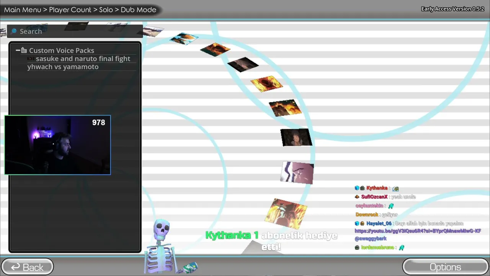Pick the dark-haired character thumbnail
This screenshot has height=276, width=490.
(x=296, y=137)
